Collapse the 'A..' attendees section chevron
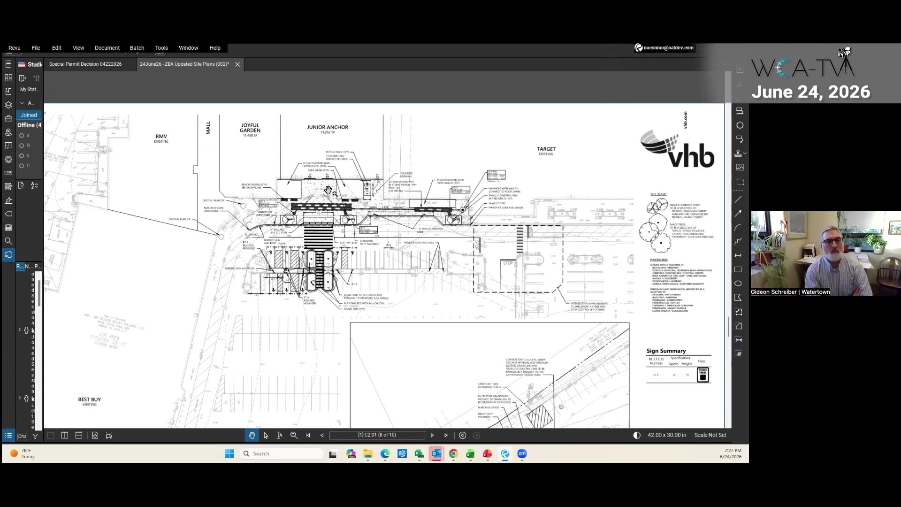The height and width of the screenshot is (507, 901). [22, 103]
